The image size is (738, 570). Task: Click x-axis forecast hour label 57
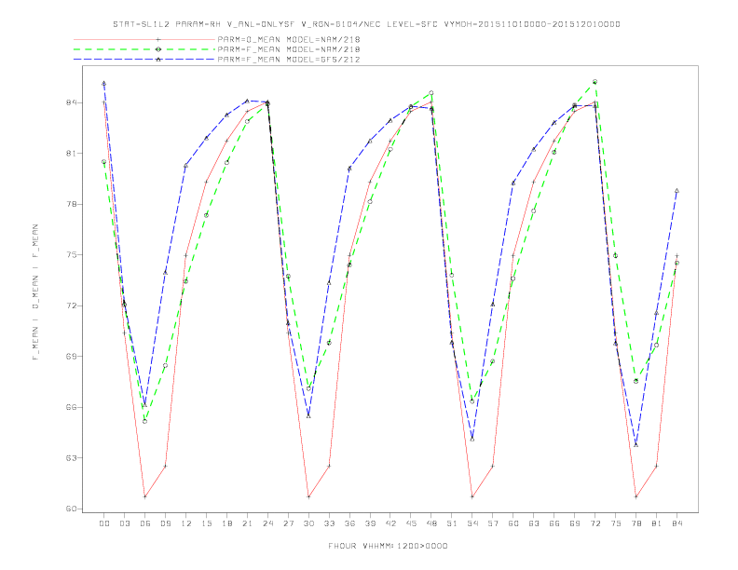[x=493, y=523]
